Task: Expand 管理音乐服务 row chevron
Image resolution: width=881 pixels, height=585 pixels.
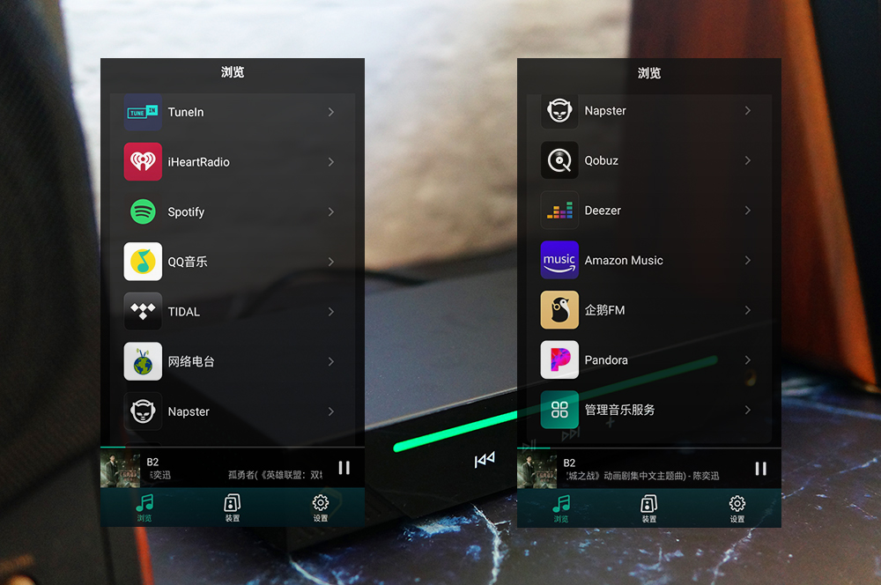Action: click(x=748, y=410)
